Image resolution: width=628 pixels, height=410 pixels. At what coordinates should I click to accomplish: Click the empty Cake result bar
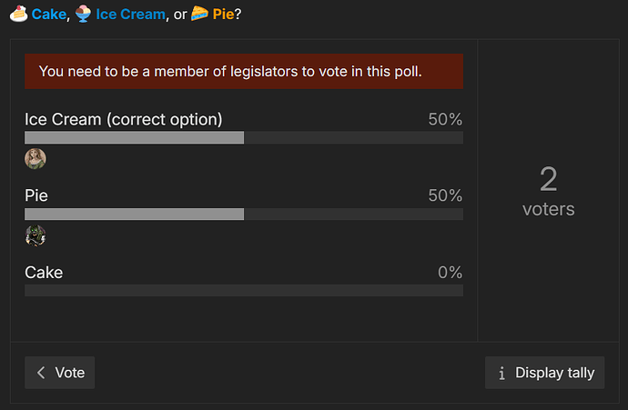(x=244, y=290)
